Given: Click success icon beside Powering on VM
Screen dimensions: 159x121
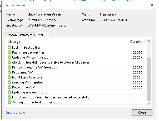Looking at the screenshot, I should pos(9,87).
